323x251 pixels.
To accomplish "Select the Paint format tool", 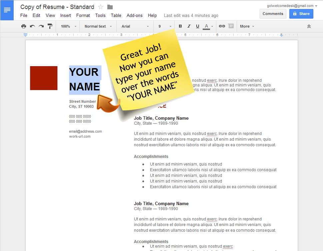I will pyautogui.click(x=50, y=26).
